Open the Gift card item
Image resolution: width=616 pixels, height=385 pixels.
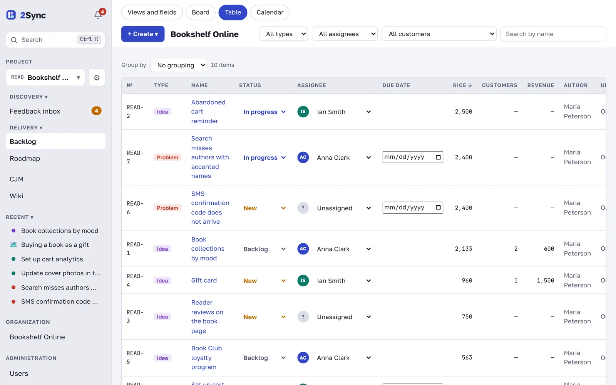pyautogui.click(x=204, y=281)
